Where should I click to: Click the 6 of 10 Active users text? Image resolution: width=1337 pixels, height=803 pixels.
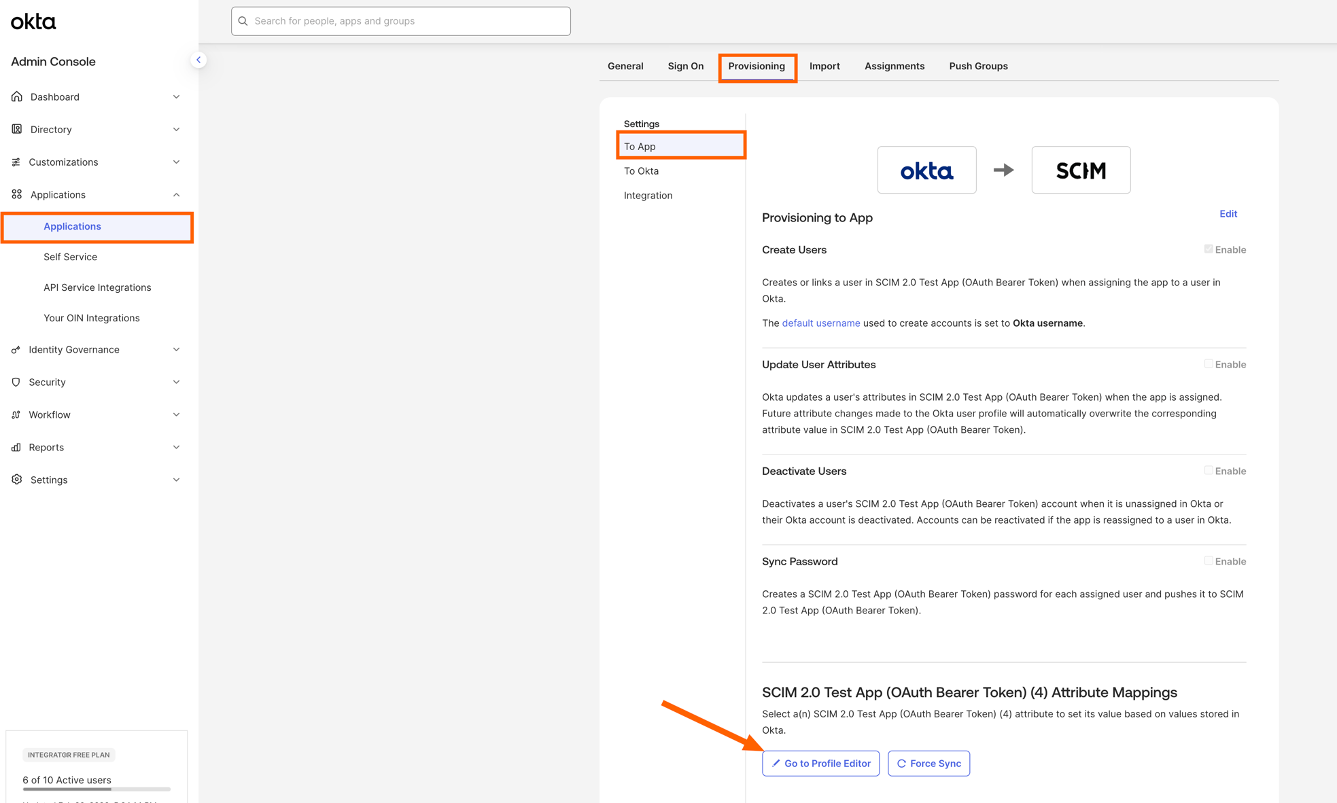click(67, 780)
